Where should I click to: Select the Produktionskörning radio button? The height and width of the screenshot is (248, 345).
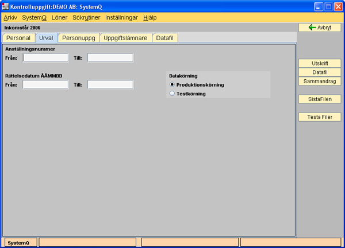pos(172,85)
